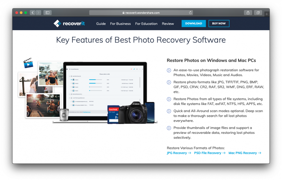Click the bullet "Quick and All-Around scan modes optional"
The height and width of the screenshot is (180, 282).
point(218,116)
